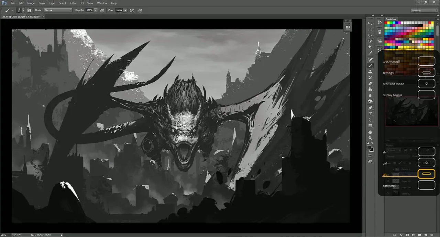
Task: Pick the Eyedropper tool
Action: [x=370, y=53]
